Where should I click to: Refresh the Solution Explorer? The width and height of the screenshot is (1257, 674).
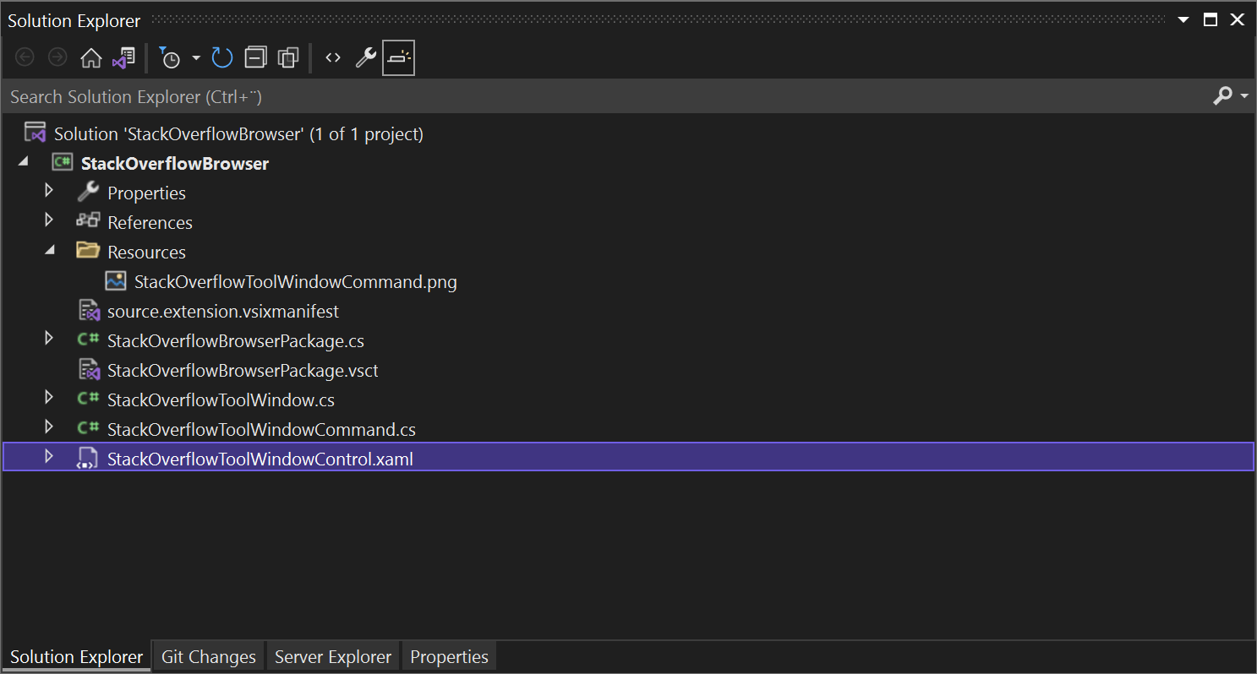(221, 57)
